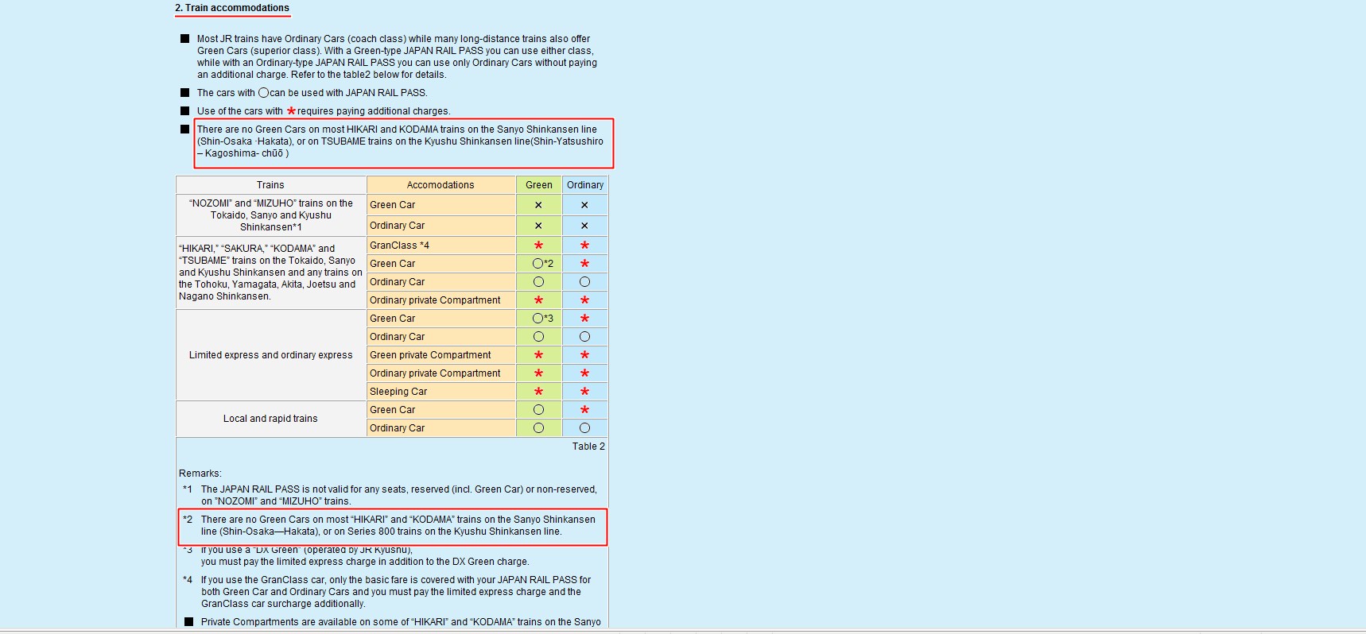Image resolution: width=1366 pixels, height=634 pixels.
Task: Click the "Sleeping Car" accommodation cell
Action: pos(440,392)
